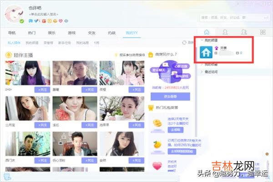Open the apps grid icon

pyautogui.click(x=263, y=32)
